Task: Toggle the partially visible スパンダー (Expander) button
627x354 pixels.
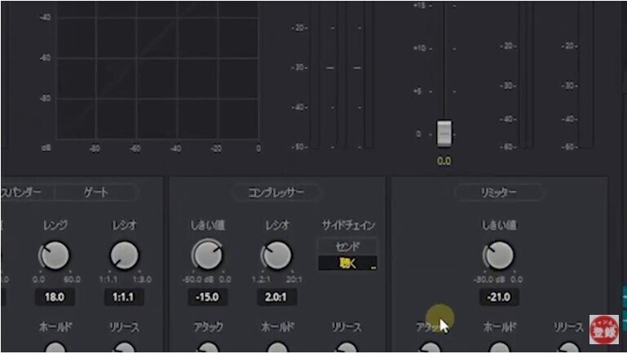Action: [26, 192]
